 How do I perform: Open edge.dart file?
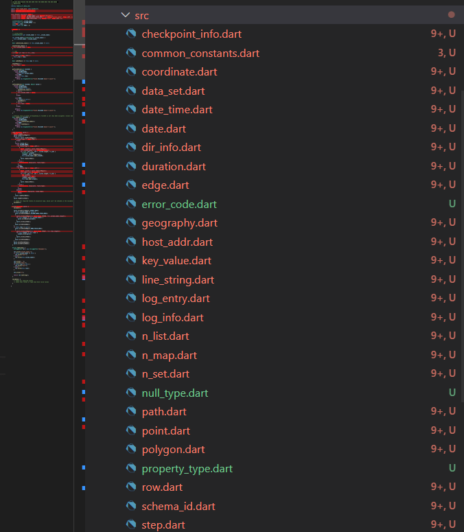coord(165,185)
